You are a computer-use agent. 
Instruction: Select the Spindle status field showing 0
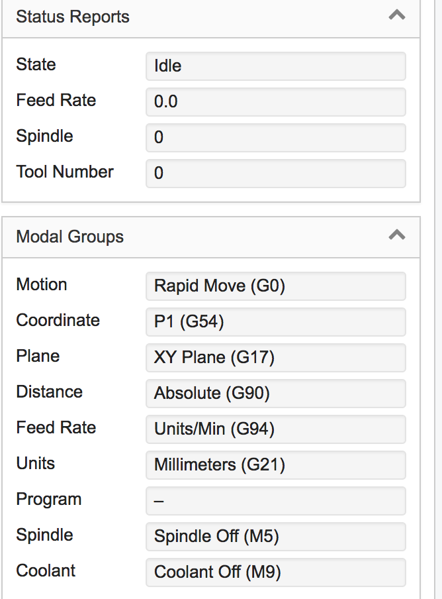point(275,138)
